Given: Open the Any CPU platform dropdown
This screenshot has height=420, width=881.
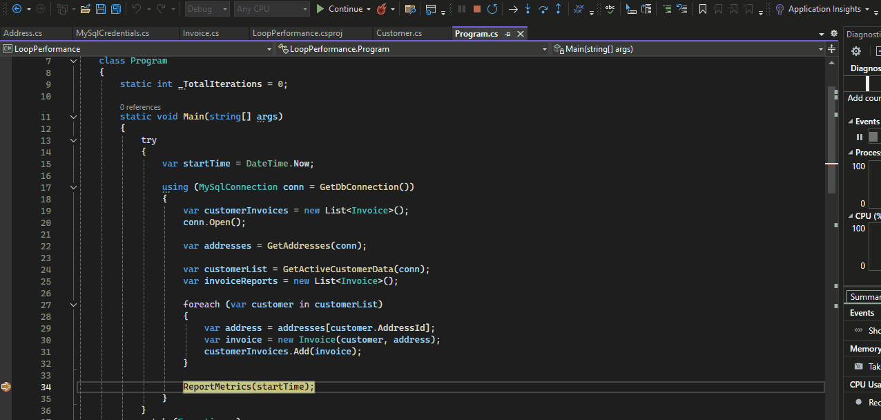Looking at the screenshot, I should click(271, 9).
